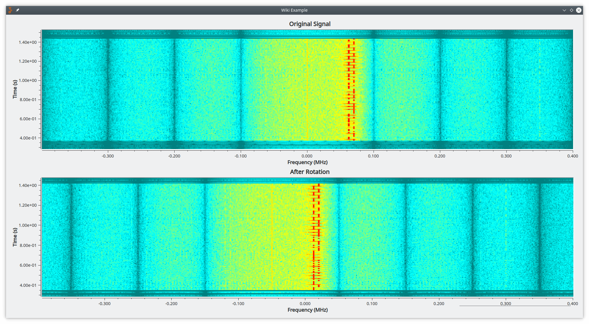Minimize window using the down chevron
Image resolution: width=589 pixels, height=324 pixels.
click(564, 10)
